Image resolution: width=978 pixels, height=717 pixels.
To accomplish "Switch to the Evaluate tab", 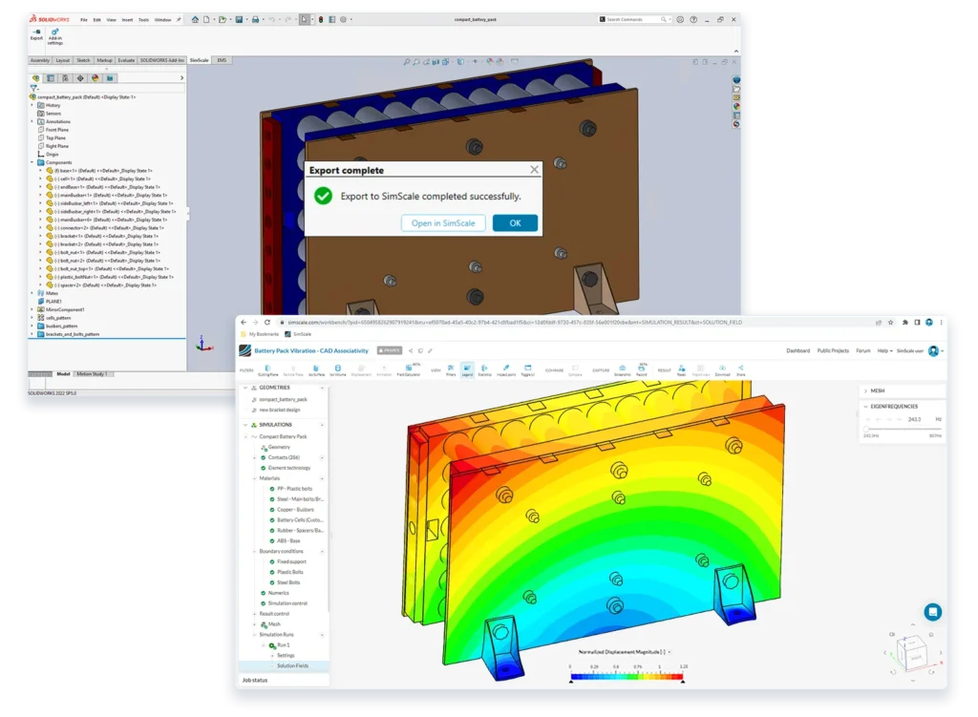I will click(x=124, y=59).
